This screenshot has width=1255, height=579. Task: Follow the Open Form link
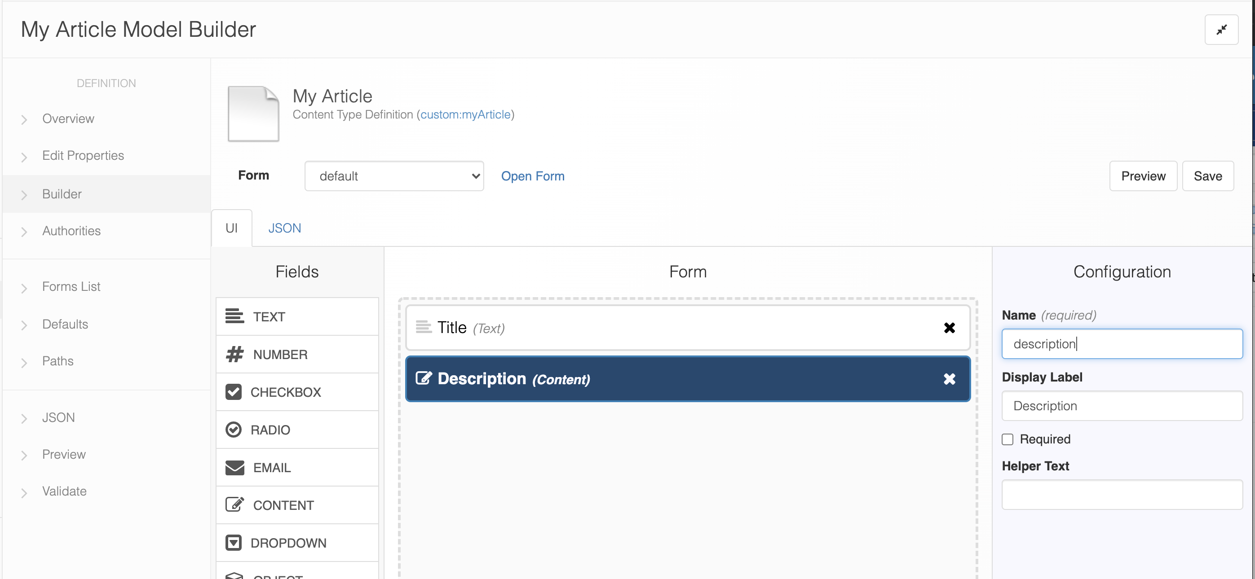pyautogui.click(x=532, y=176)
